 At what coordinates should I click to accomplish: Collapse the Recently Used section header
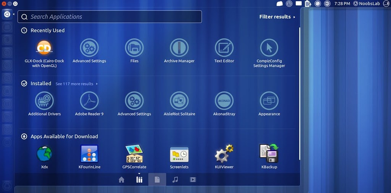pyautogui.click(x=43, y=31)
